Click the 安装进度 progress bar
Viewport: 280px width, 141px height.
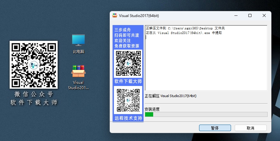(206, 114)
